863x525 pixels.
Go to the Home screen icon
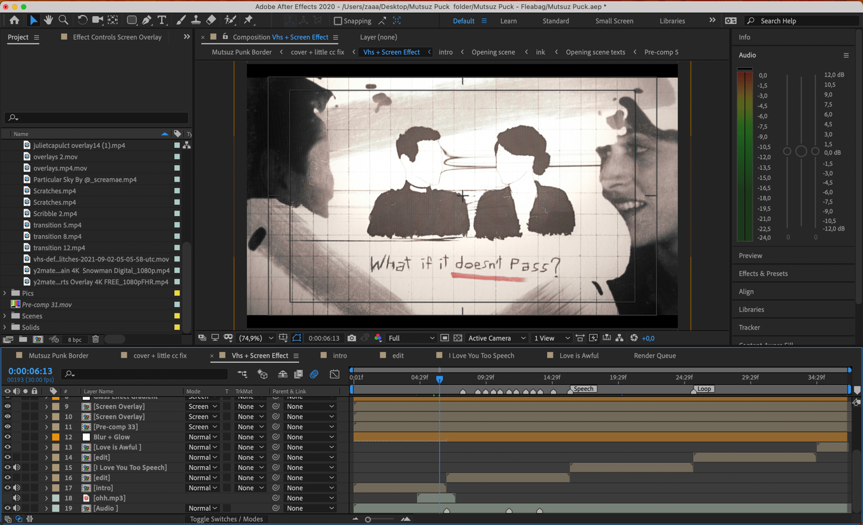[14, 20]
